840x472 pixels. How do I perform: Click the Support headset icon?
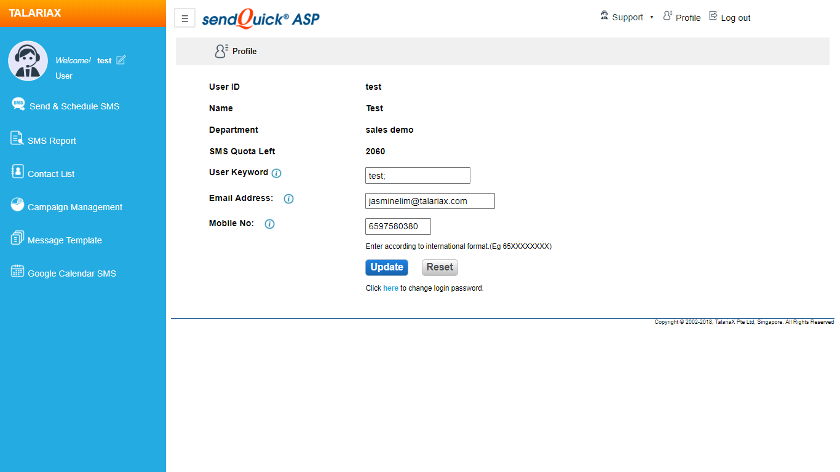tap(604, 15)
